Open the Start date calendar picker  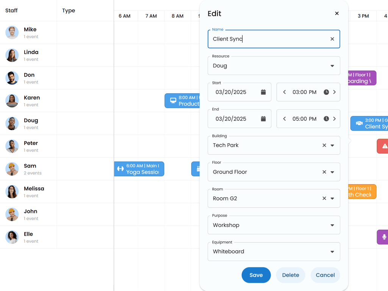(263, 92)
